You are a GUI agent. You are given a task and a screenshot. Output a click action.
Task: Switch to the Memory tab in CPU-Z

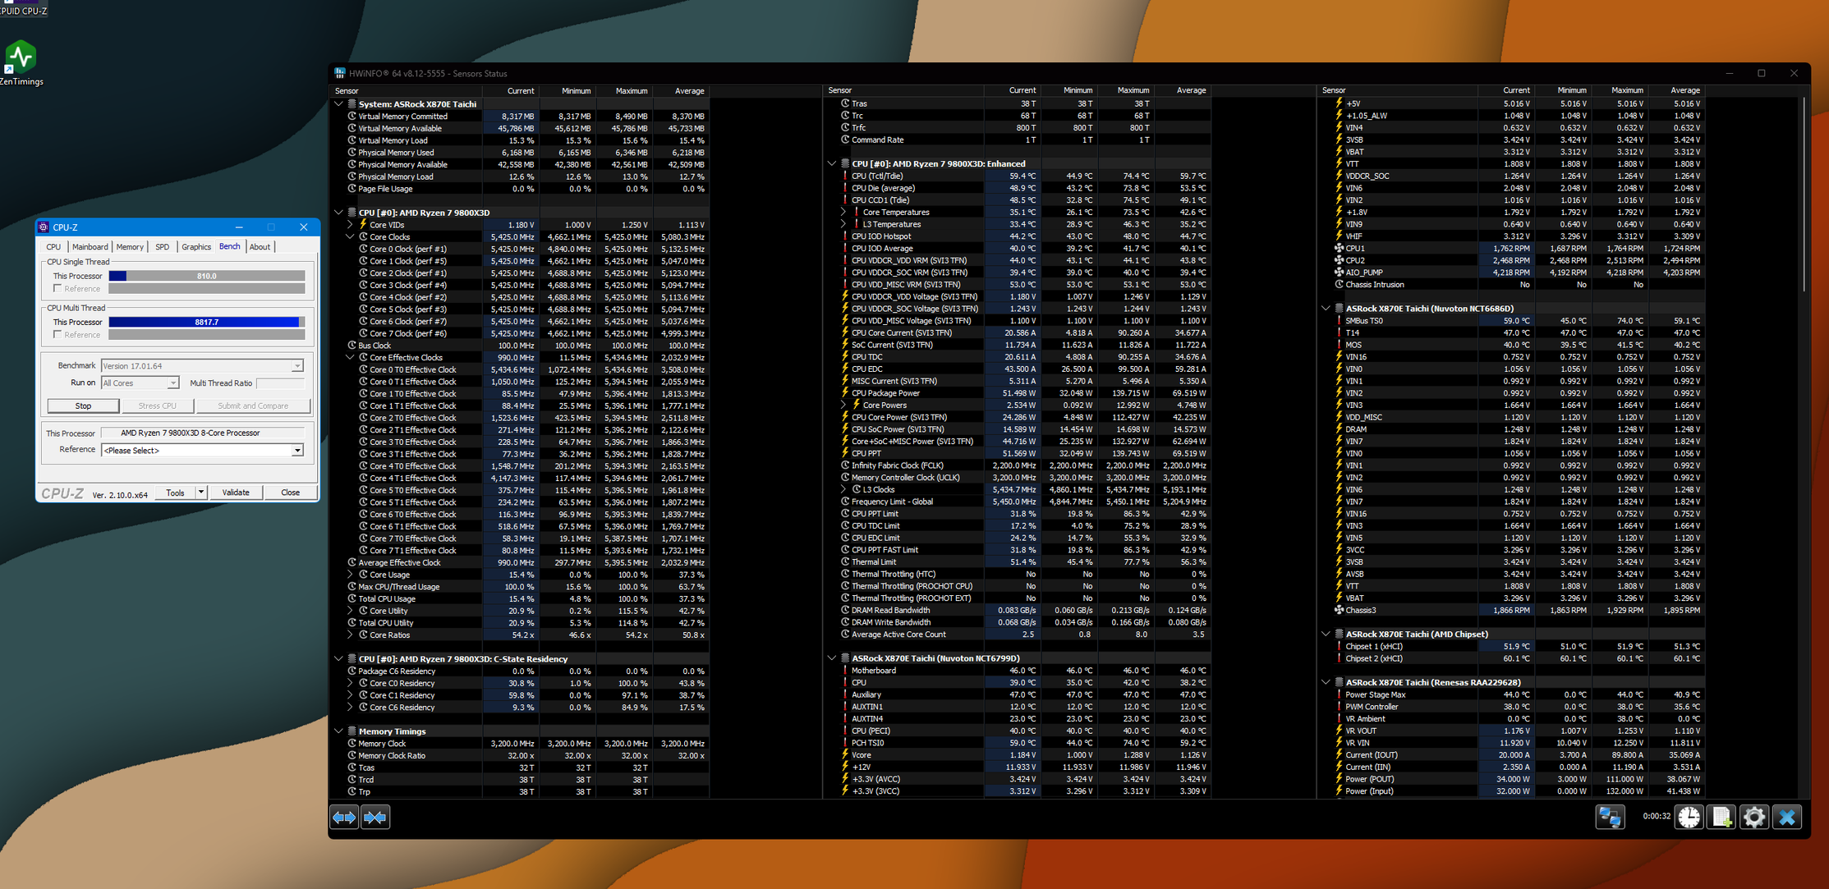coord(130,247)
